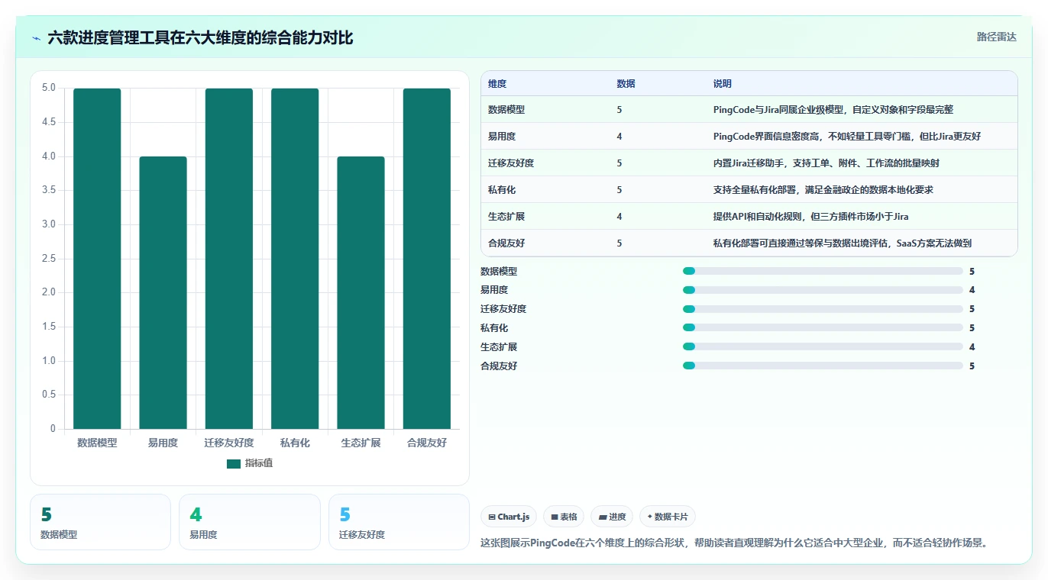Click the 说明 column header

pos(723,84)
